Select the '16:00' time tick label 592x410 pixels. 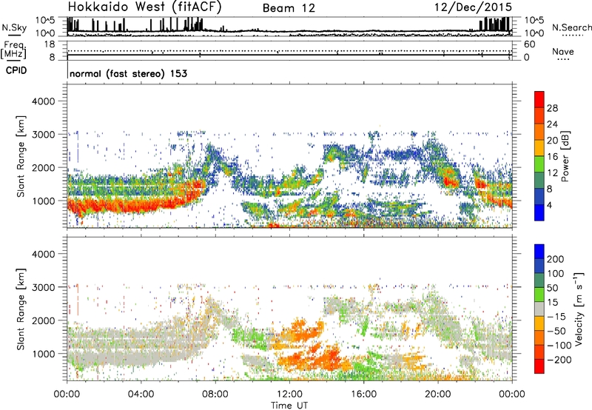click(x=363, y=394)
